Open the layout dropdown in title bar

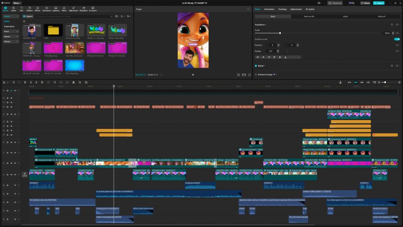320,3
